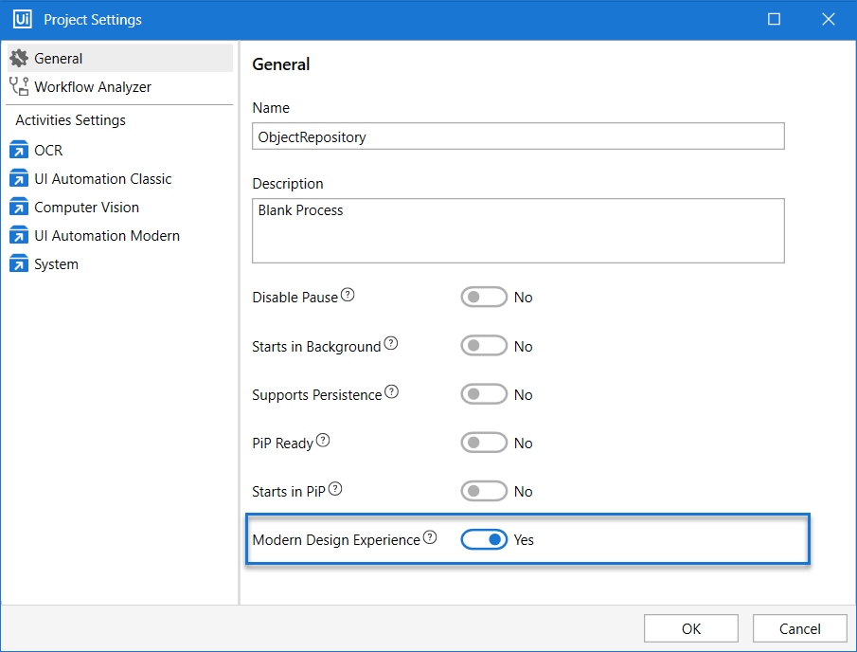Open the UI Automation Modern settings section
This screenshot has height=652, width=857.
tap(106, 236)
